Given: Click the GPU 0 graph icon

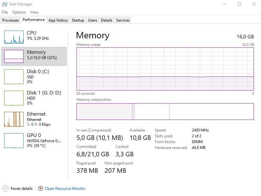Looking at the screenshot, I should (14, 140).
